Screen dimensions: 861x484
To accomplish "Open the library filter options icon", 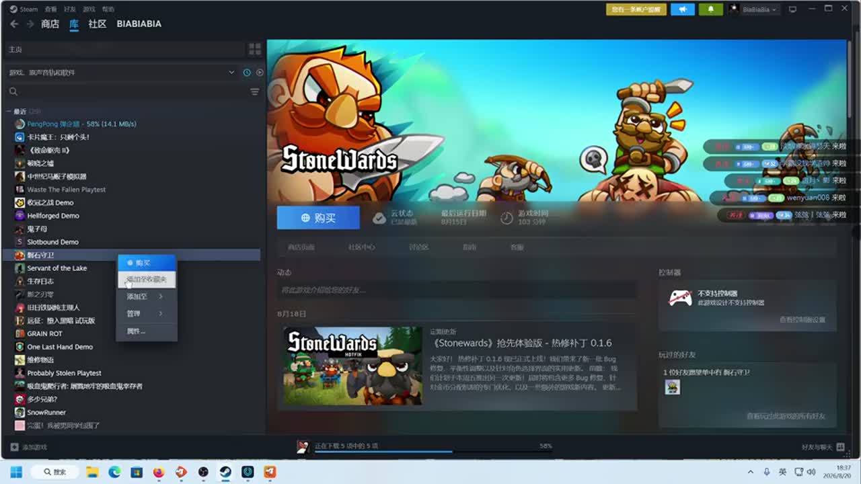I will (255, 91).
